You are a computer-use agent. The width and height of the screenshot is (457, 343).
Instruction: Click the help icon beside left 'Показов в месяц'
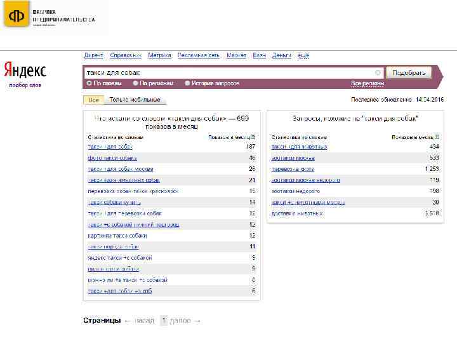click(253, 137)
